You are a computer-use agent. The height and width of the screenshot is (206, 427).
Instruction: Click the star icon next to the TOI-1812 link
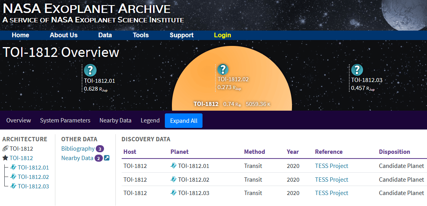pos(5,158)
